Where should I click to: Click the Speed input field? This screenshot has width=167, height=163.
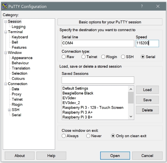tap(147, 43)
